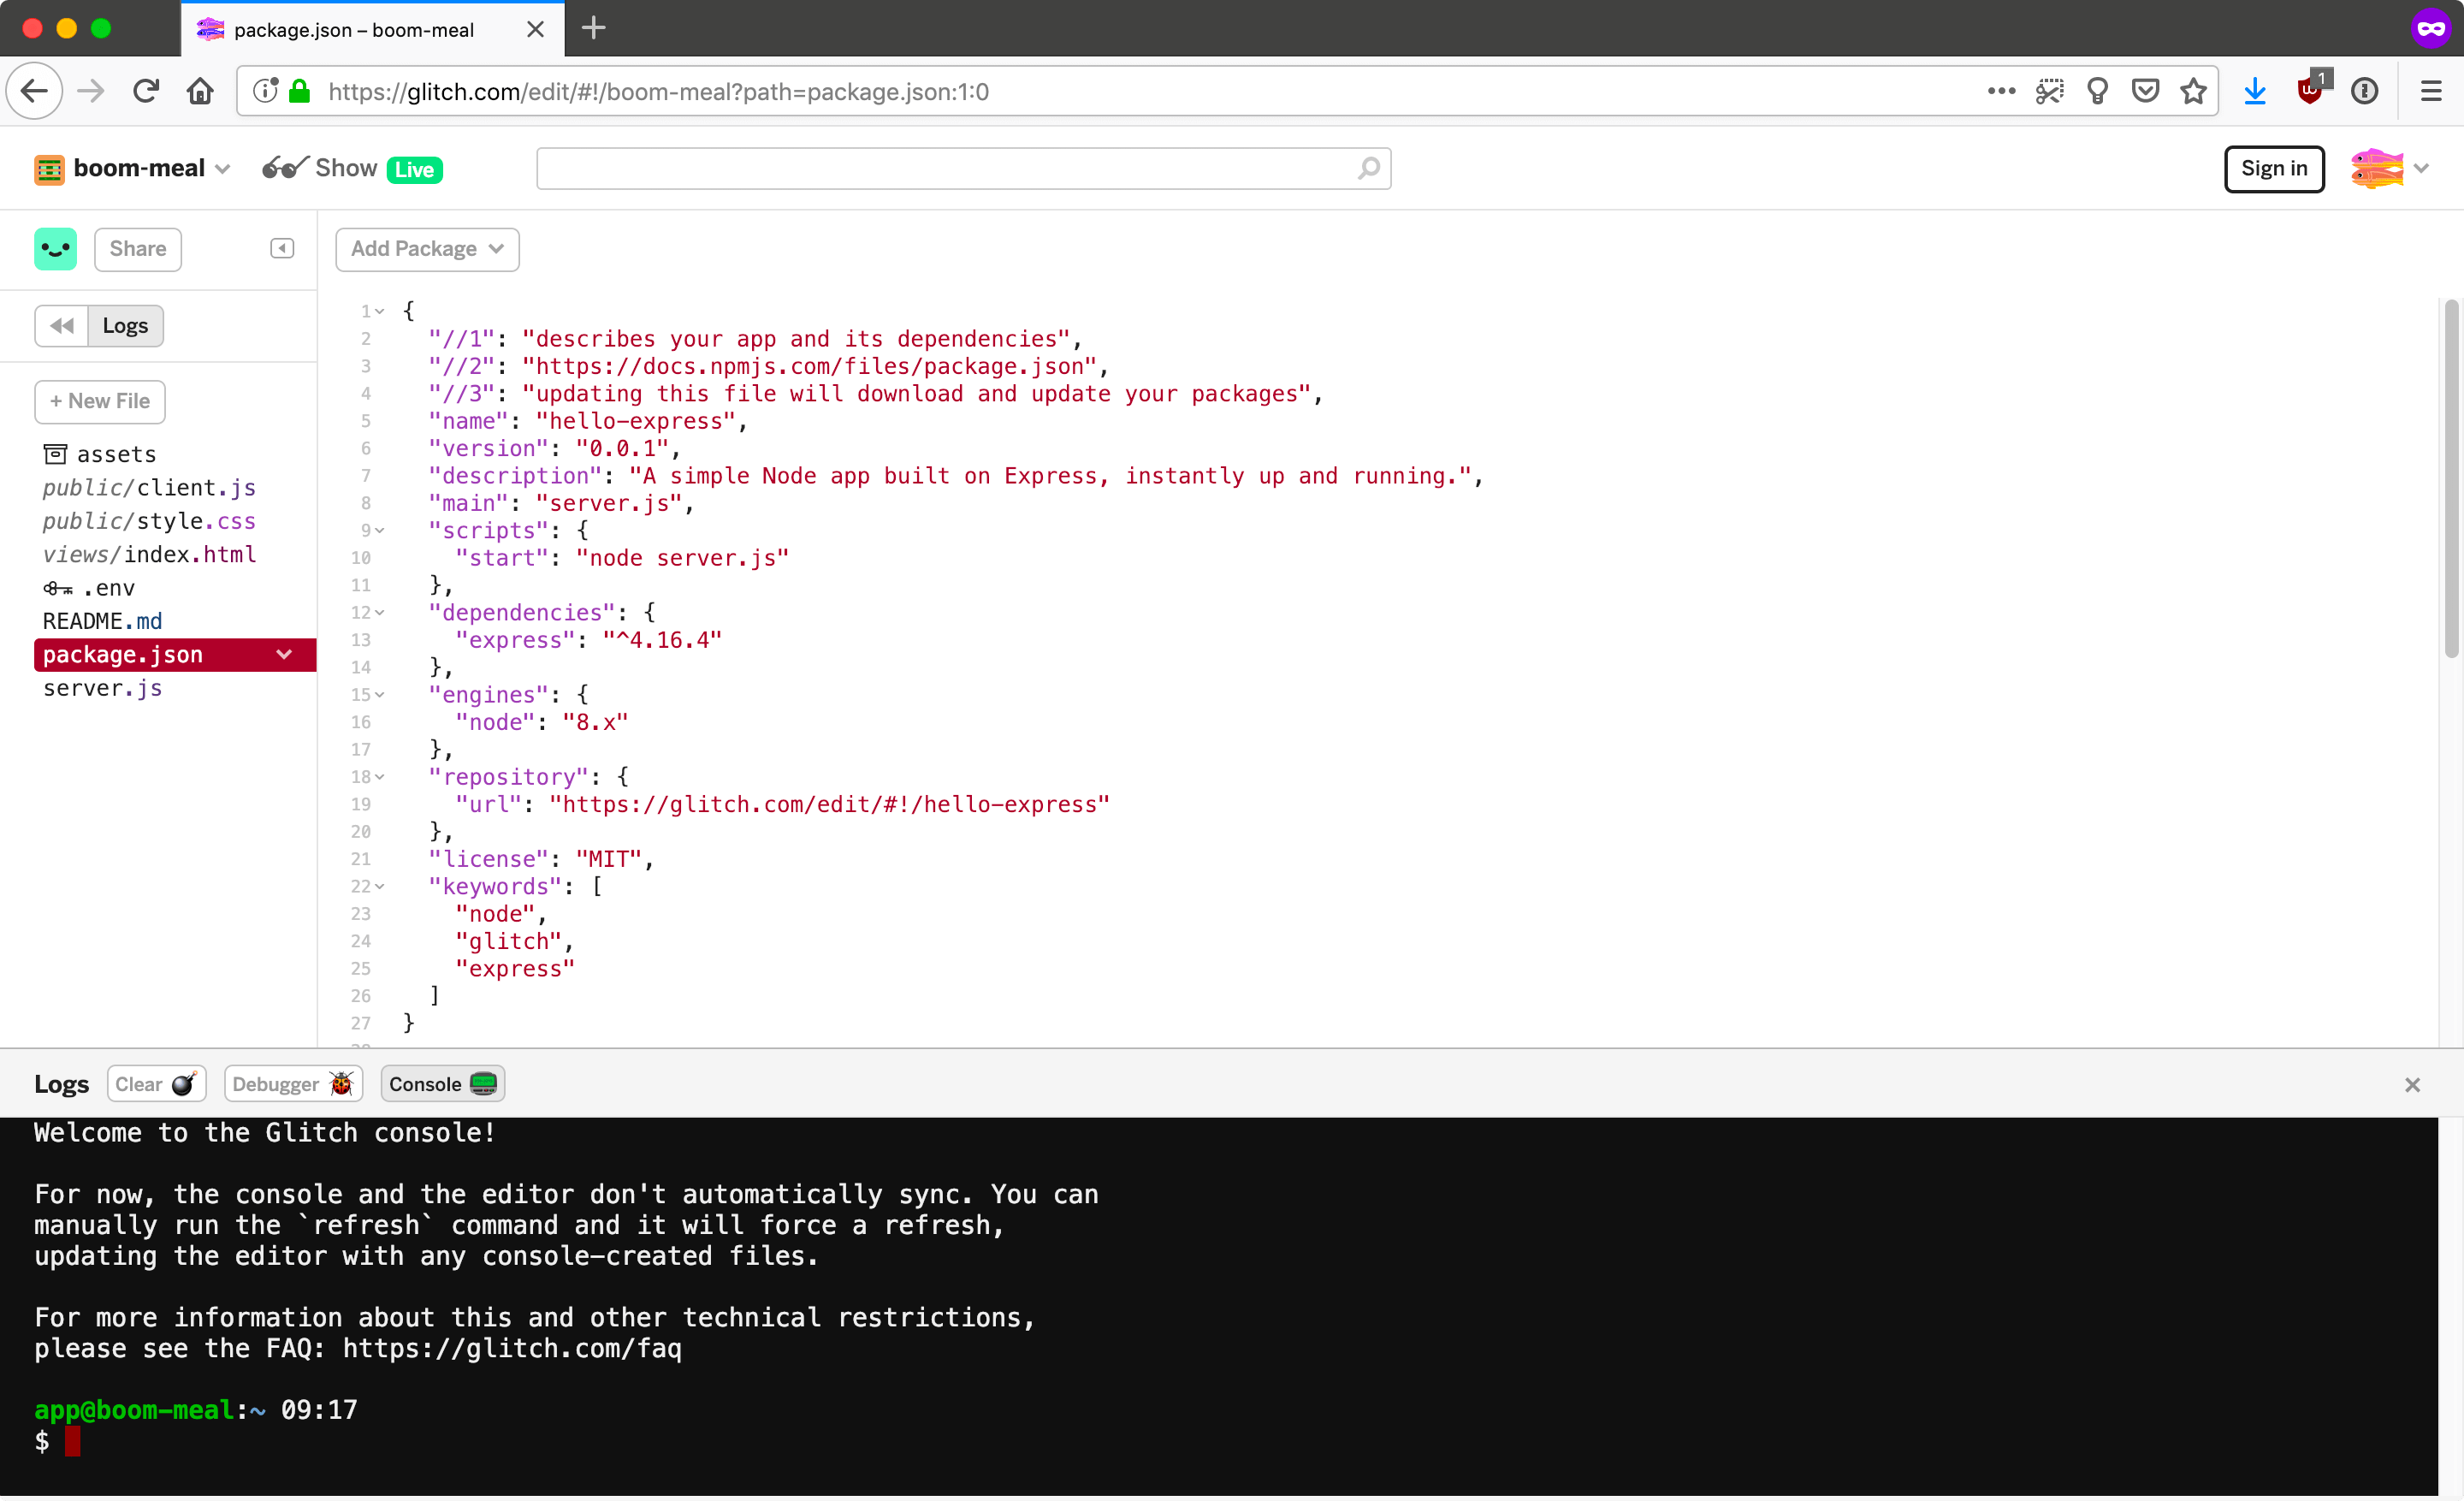The width and height of the screenshot is (2464, 1501).
Task: Click the sunglasses Show icon
Action: [x=285, y=168]
